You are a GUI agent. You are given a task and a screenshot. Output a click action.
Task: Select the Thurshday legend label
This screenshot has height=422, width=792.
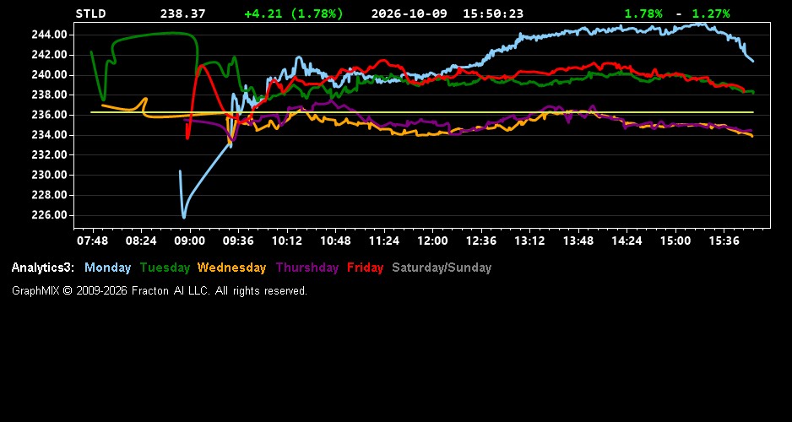coord(307,268)
